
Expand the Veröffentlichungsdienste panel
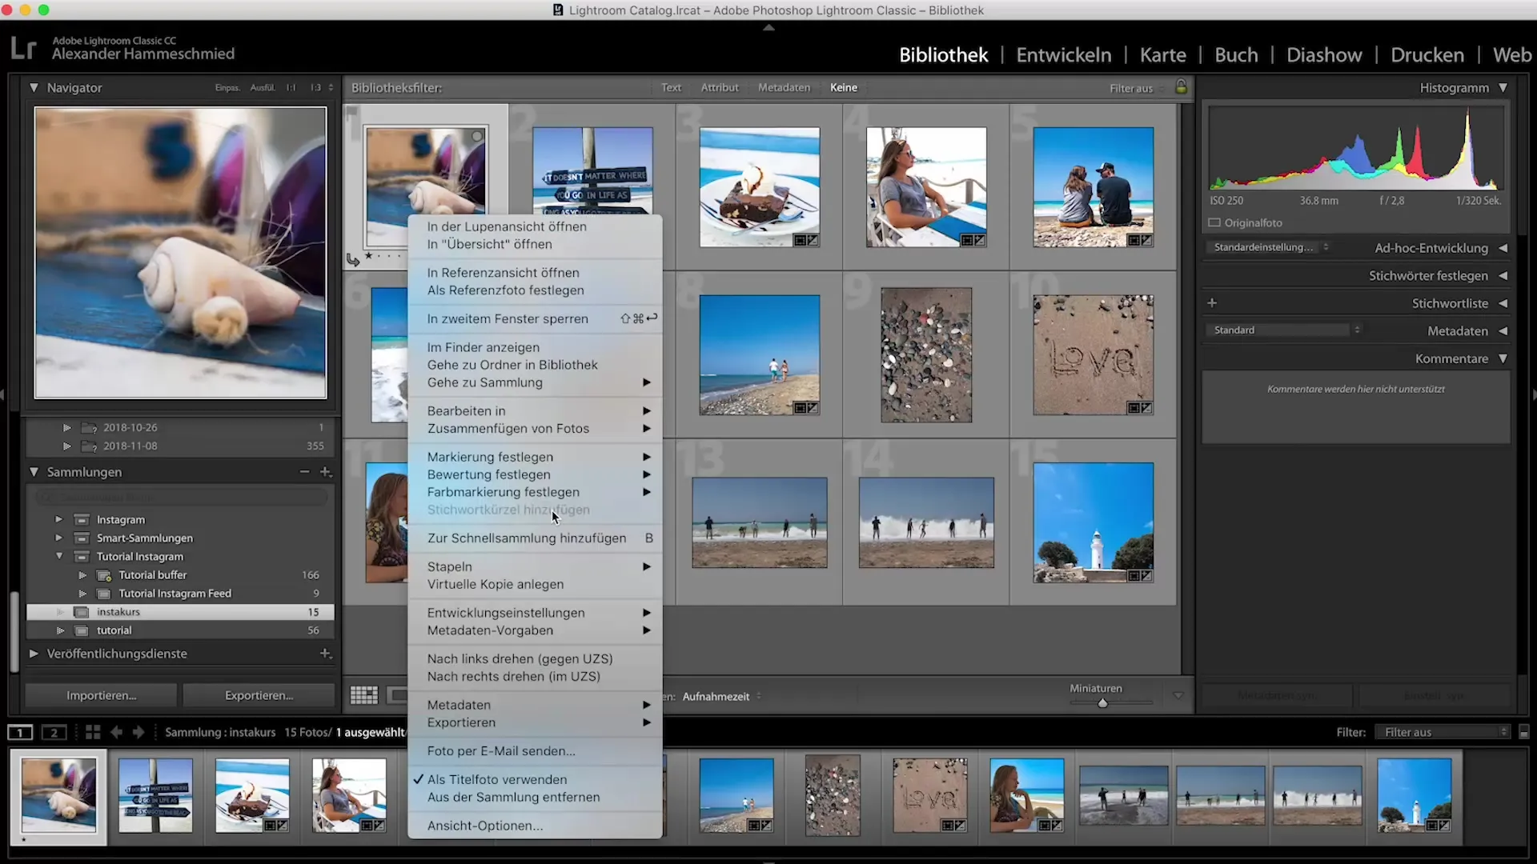tap(34, 654)
